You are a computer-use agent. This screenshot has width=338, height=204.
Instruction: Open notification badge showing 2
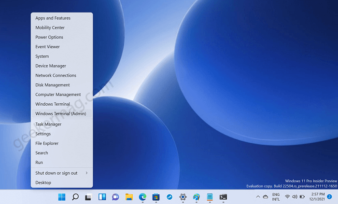pyautogui.click(x=329, y=197)
